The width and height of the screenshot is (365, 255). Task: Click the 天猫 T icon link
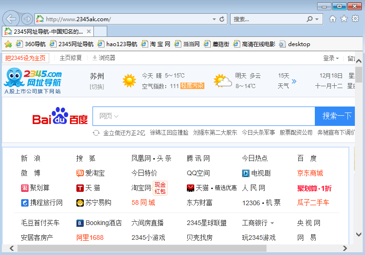point(88,188)
